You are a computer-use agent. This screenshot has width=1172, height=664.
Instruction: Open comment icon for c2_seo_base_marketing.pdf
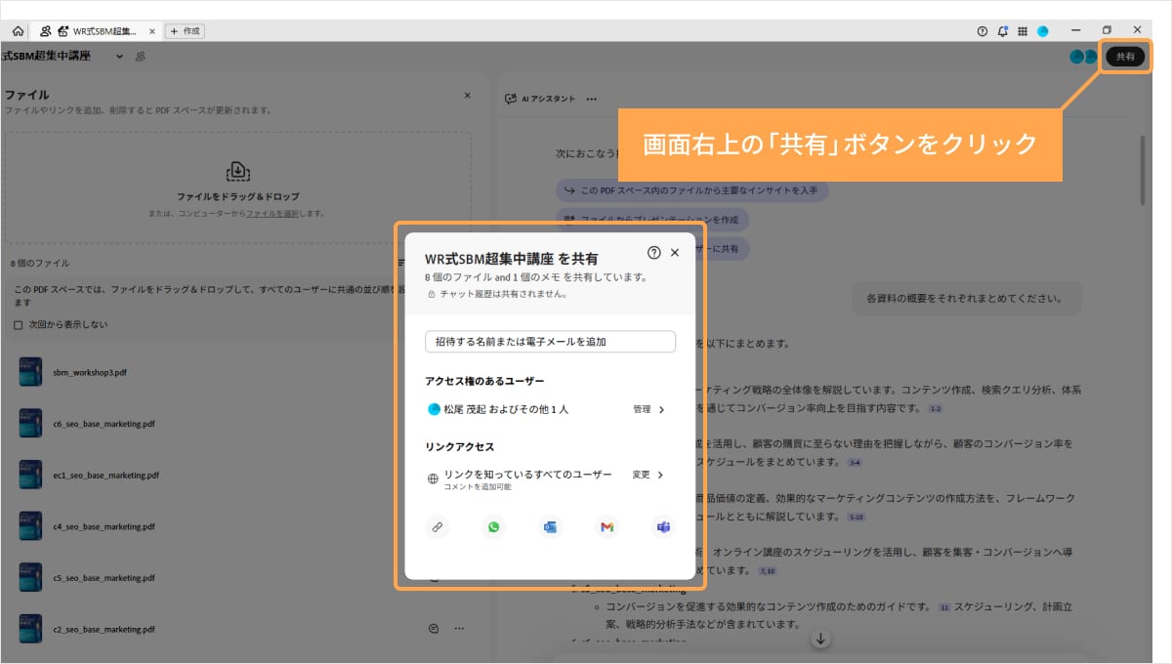coord(433,629)
